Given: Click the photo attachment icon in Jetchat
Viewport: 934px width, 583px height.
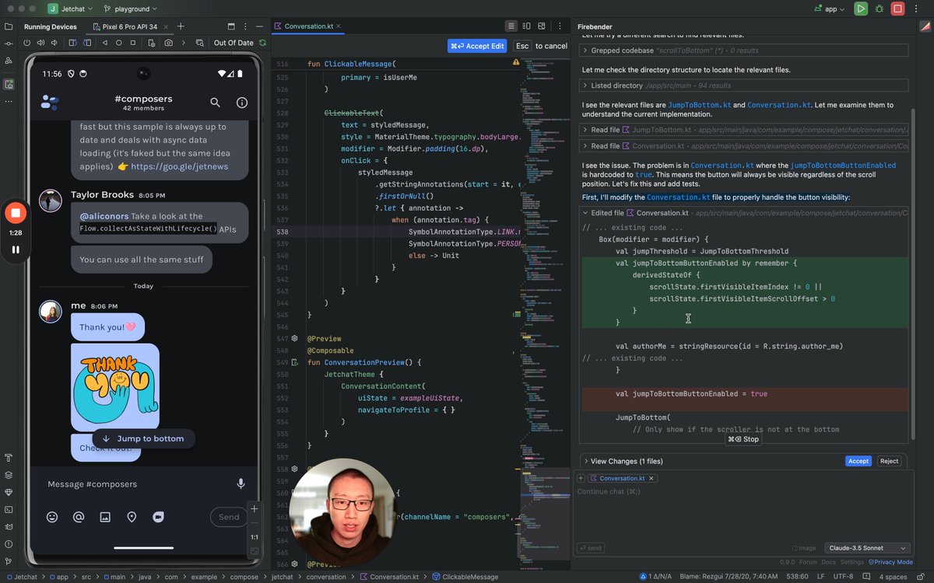Looking at the screenshot, I should coord(105,516).
